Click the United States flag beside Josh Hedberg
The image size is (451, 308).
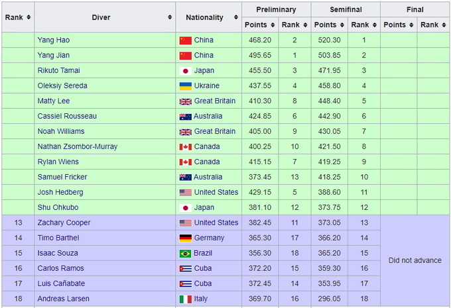[x=185, y=193]
